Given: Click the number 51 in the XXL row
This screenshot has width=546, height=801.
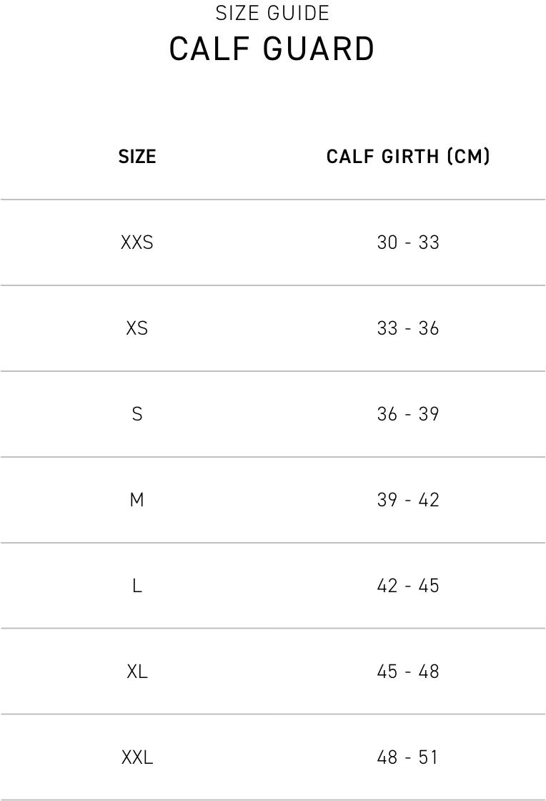Looking at the screenshot, I should pos(429,757).
